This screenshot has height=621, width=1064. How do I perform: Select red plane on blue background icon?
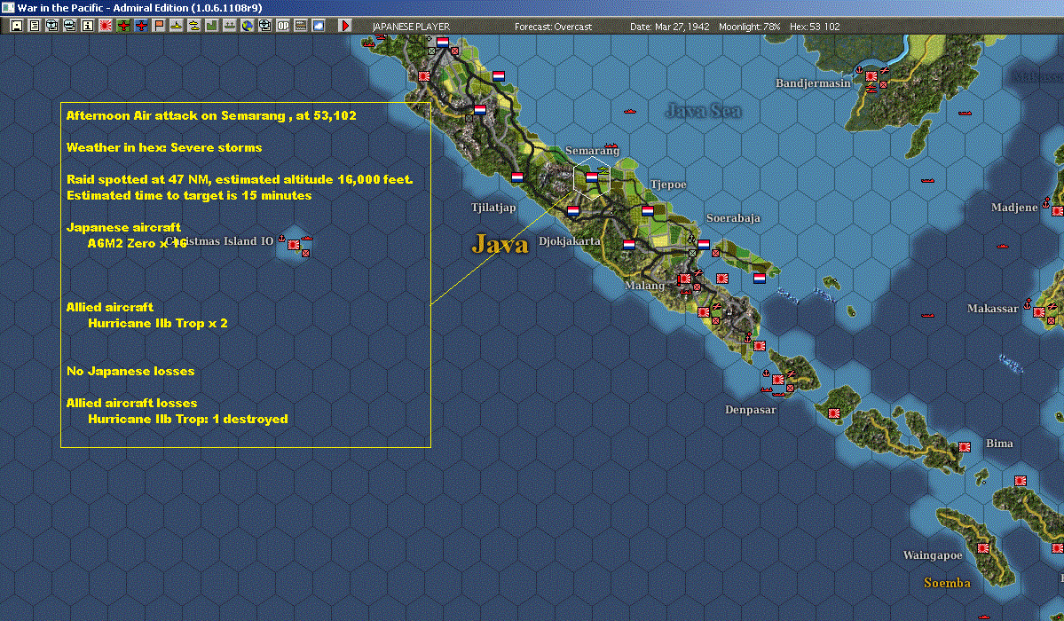141,26
